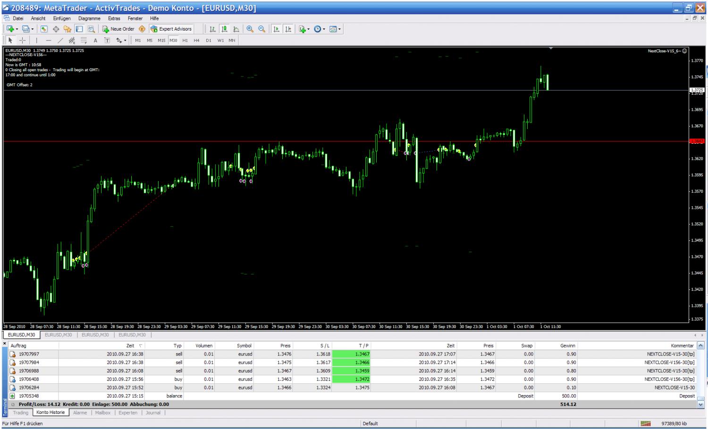Select the text label tool

(107, 41)
